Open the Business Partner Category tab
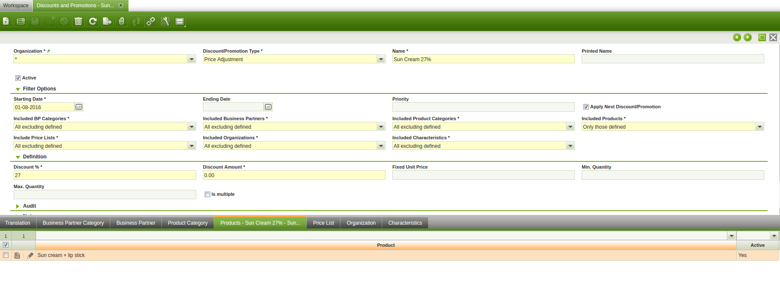 (x=73, y=223)
